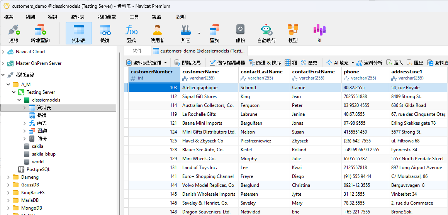Open 新增查詢 new query
The height and width of the screenshot is (215, 448).
coord(40,33)
